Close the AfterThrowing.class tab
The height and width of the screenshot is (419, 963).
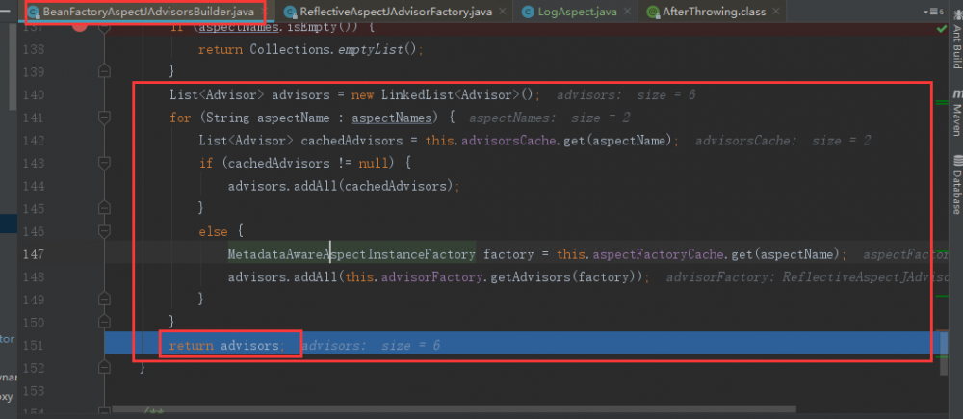click(x=775, y=12)
